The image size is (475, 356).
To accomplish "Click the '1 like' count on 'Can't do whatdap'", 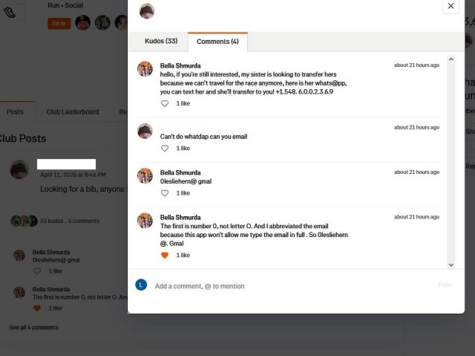I will [183, 149].
